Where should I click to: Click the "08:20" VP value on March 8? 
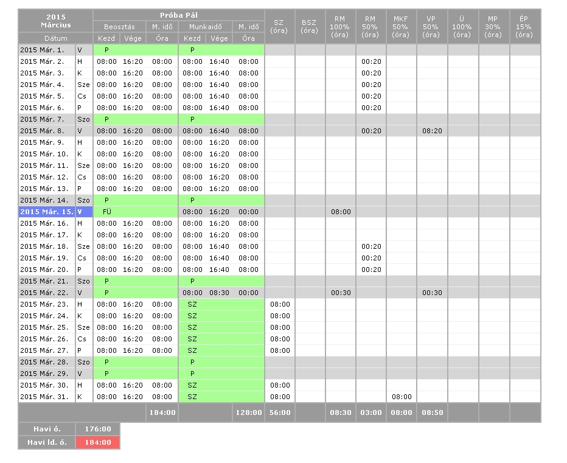pos(431,131)
